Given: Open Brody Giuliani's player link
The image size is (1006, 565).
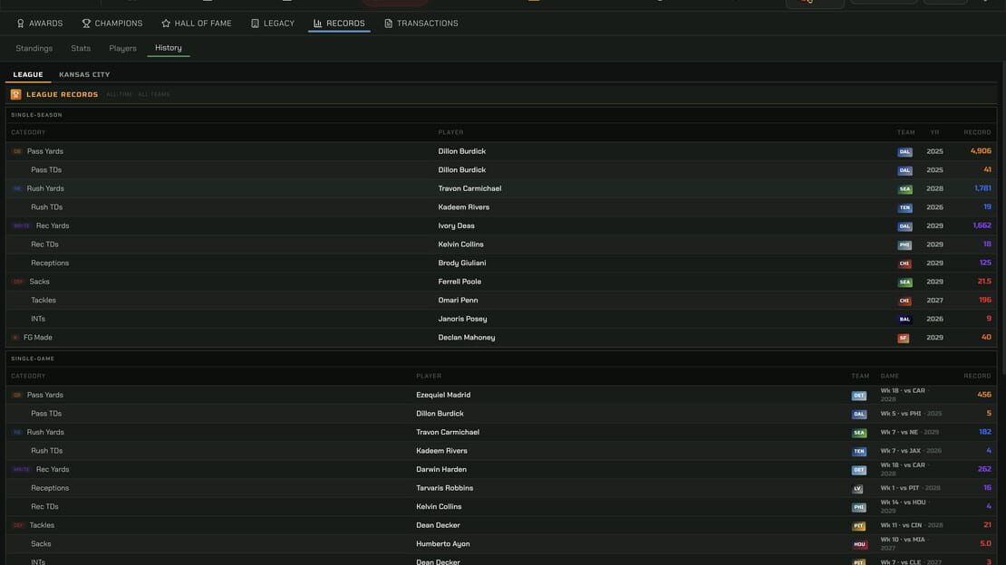Looking at the screenshot, I should pyautogui.click(x=462, y=263).
